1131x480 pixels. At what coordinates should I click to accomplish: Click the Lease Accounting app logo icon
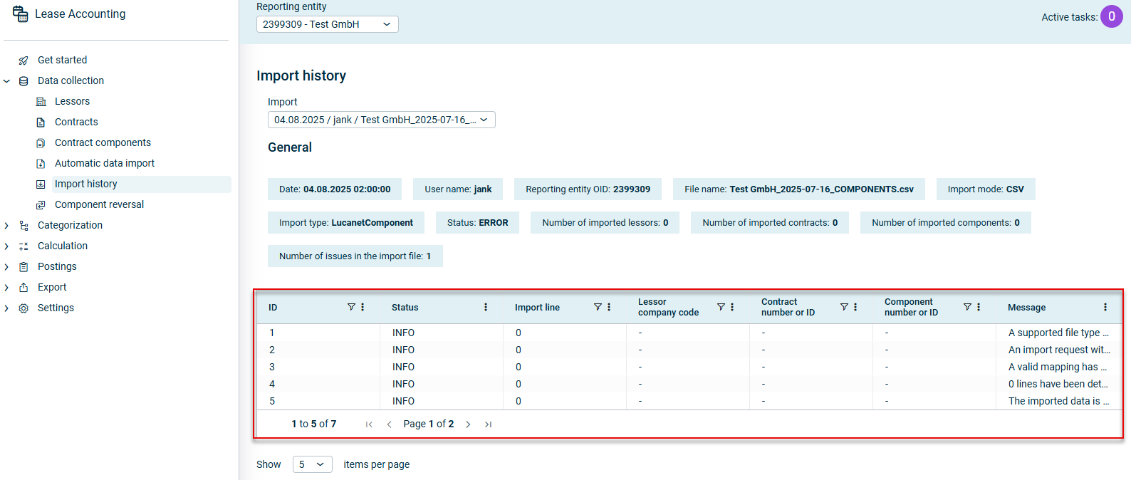click(21, 14)
